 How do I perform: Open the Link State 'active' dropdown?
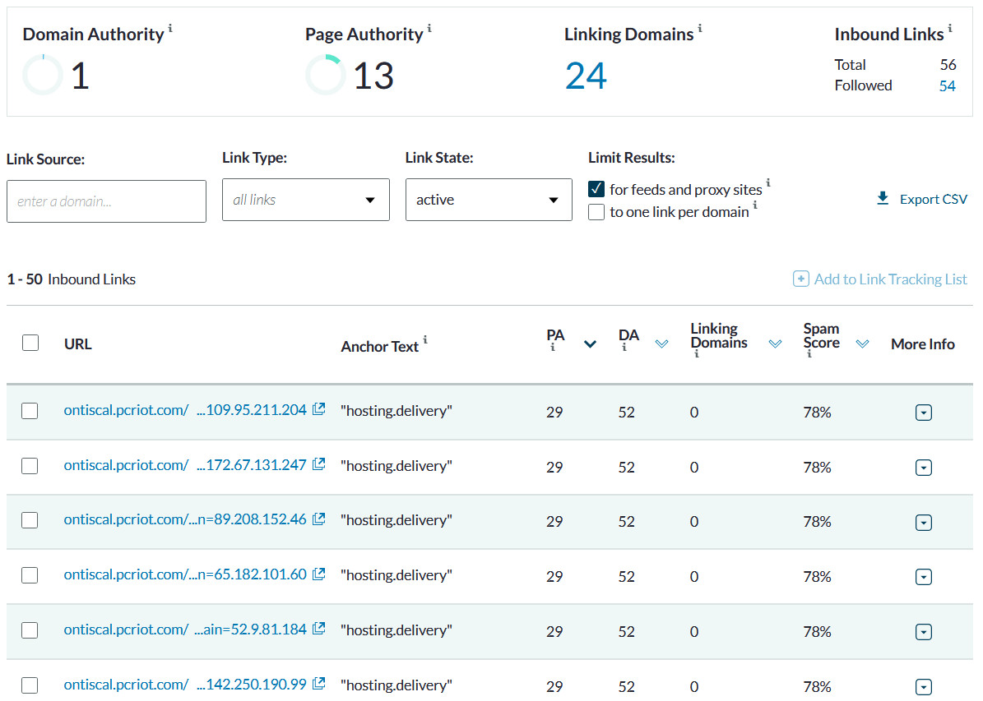[489, 200]
